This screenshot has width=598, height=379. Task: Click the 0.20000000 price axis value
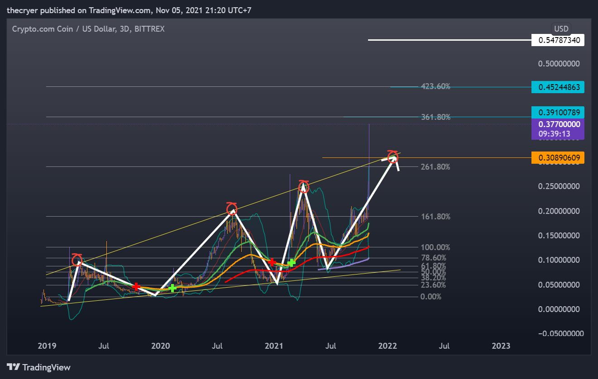click(559, 211)
